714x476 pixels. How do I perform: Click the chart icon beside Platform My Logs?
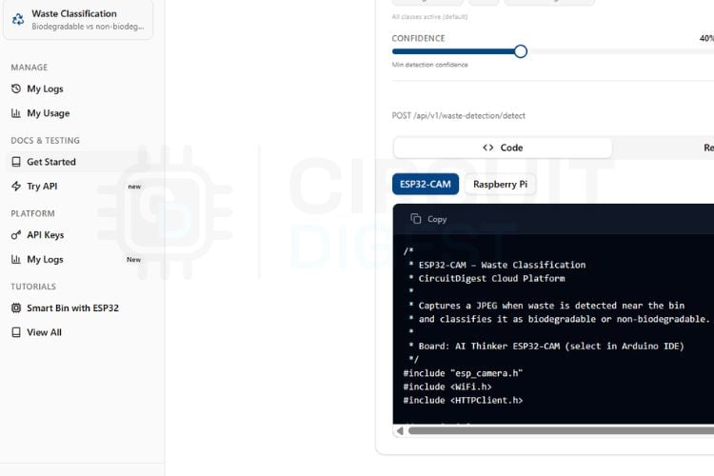coord(16,259)
